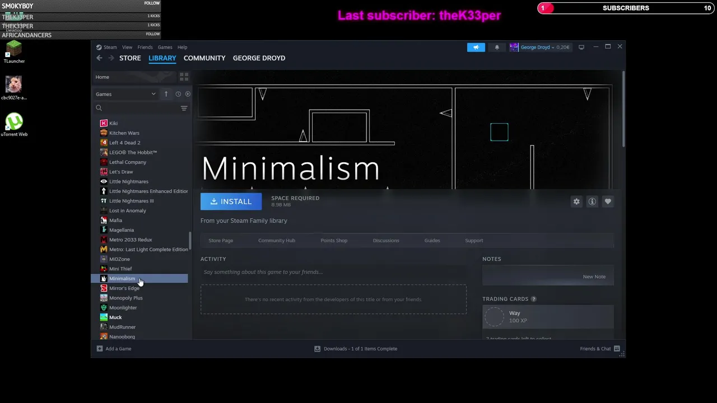The width and height of the screenshot is (717, 403).
Task: Open the View menu
Action: pos(127,47)
